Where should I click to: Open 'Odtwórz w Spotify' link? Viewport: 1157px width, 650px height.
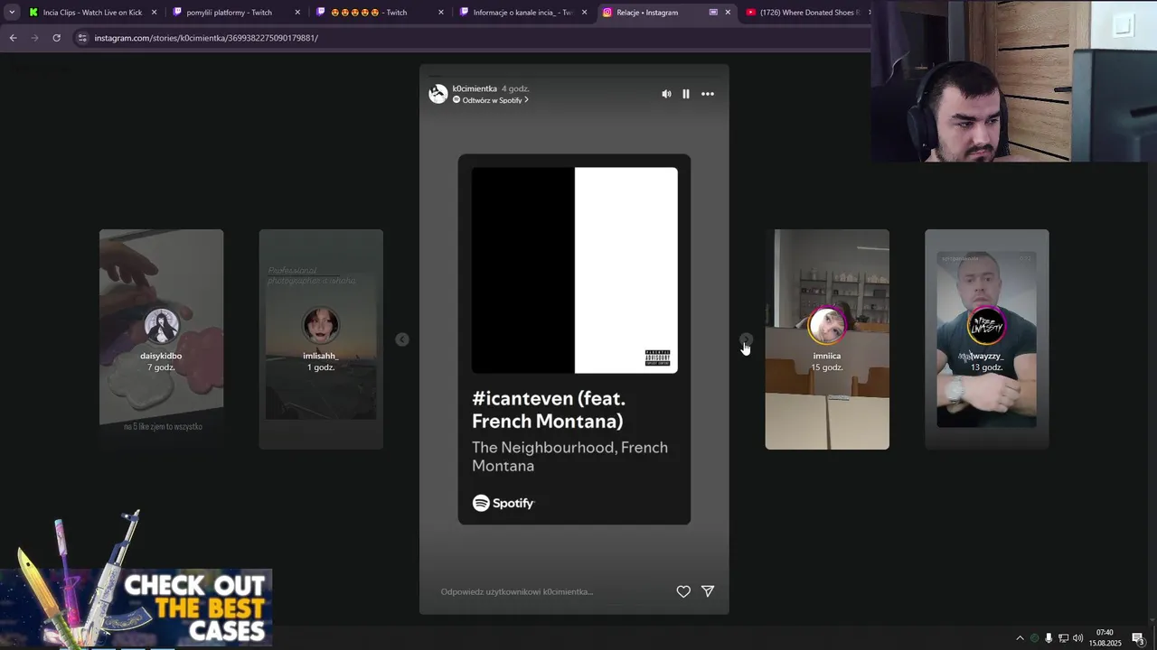pyautogui.click(x=491, y=100)
